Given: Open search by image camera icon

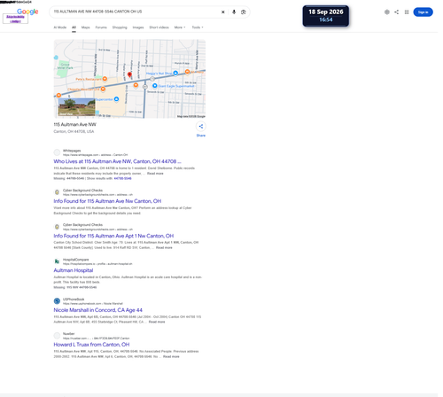Looking at the screenshot, I should [244, 12].
